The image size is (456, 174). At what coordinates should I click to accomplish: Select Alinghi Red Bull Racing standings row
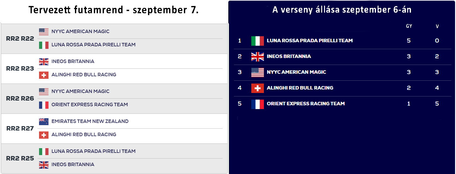(343, 88)
